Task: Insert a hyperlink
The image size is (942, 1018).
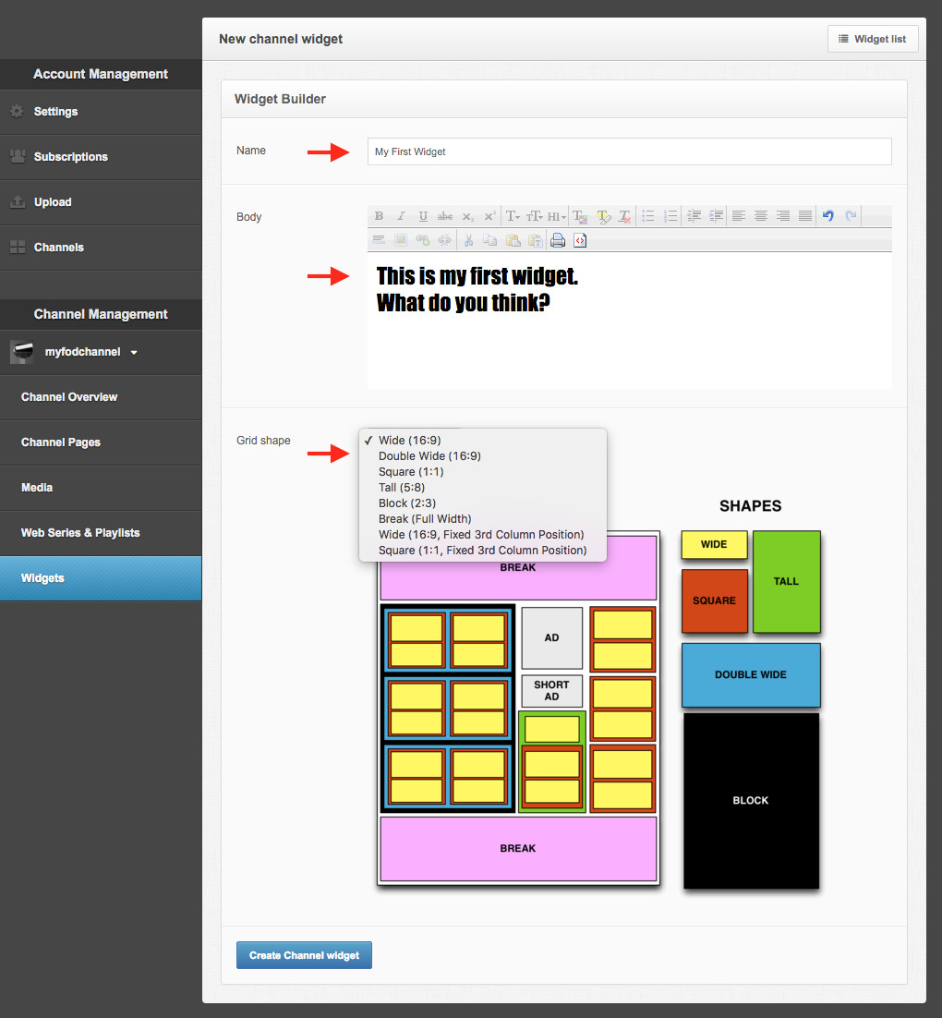Action: [423, 240]
